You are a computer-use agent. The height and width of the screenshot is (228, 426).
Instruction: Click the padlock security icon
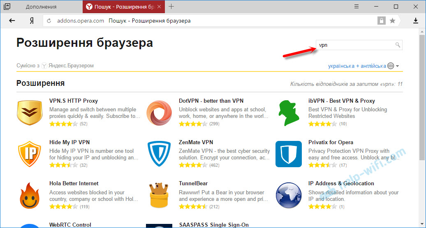click(x=382, y=21)
